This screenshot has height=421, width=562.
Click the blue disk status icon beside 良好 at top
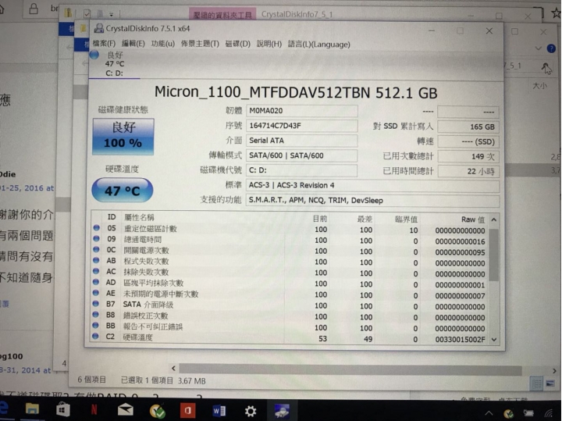click(94, 55)
